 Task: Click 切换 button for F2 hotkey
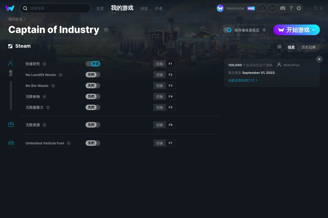[x=160, y=75]
